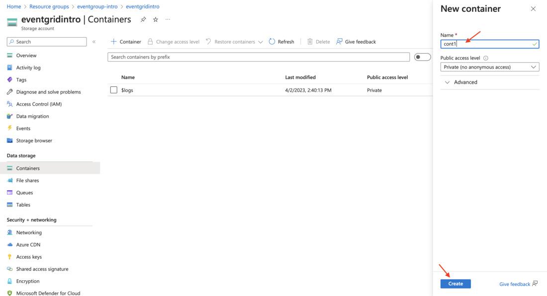Open the Restore containers dropdown
This screenshot has width=547, height=296.
[234, 42]
